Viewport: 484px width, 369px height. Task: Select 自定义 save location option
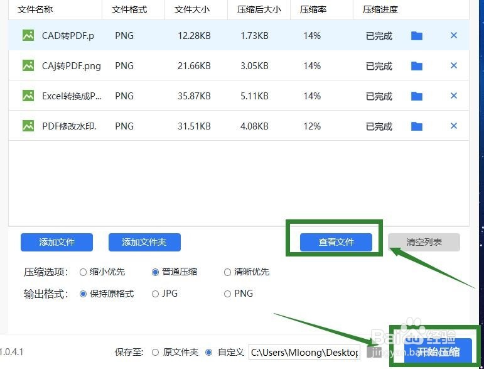pos(209,352)
